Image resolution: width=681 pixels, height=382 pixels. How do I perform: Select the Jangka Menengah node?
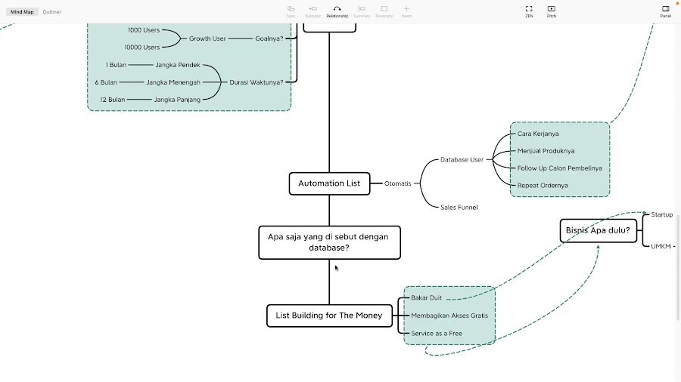(x=173, y=82)
